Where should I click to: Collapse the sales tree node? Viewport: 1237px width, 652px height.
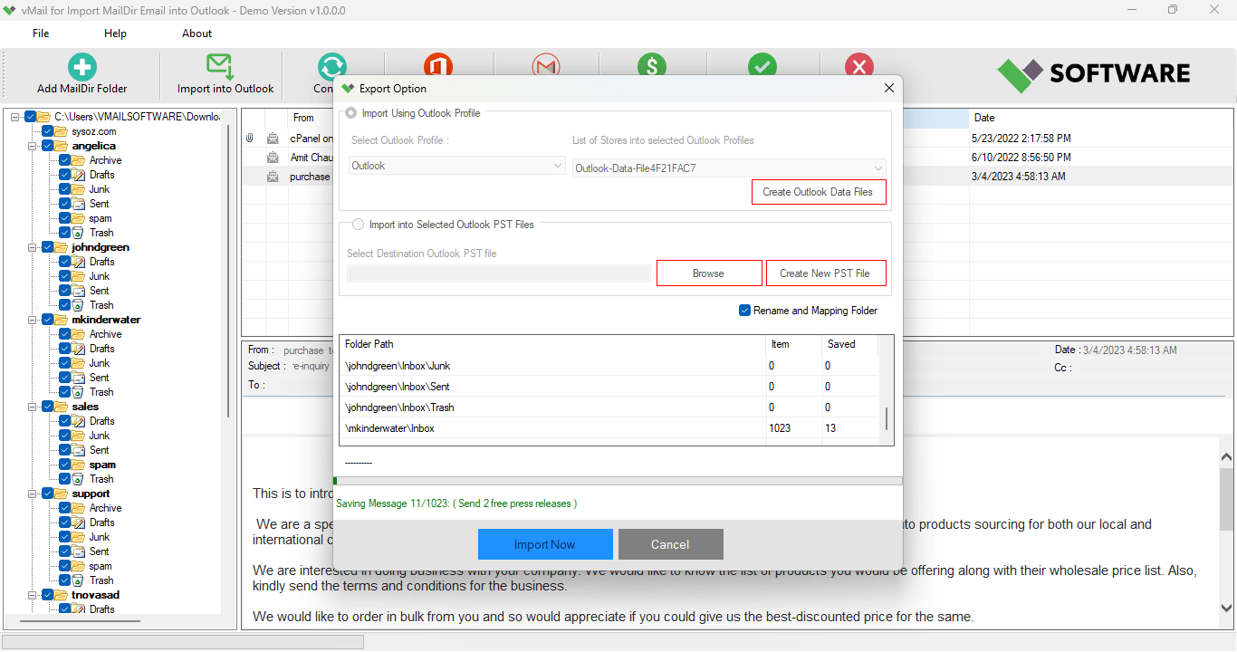(x=33, y=407)
